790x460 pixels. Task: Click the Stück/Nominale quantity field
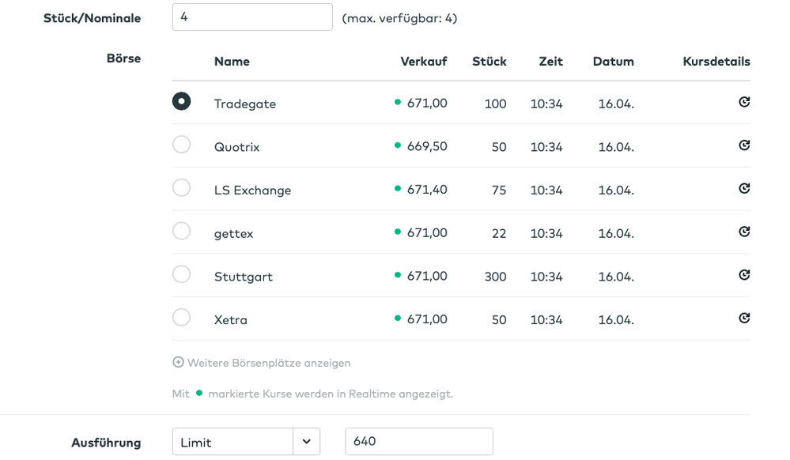[252, 17]
